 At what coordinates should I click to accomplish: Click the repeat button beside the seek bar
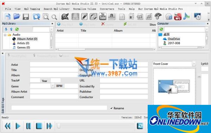coord(140,126)
